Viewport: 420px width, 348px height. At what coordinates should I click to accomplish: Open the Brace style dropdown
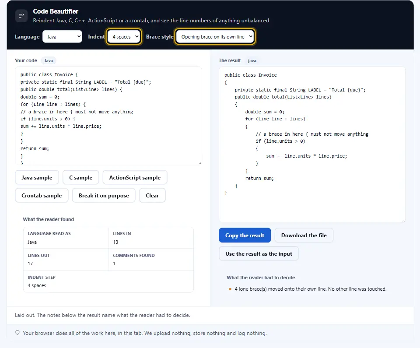(215, 36)
